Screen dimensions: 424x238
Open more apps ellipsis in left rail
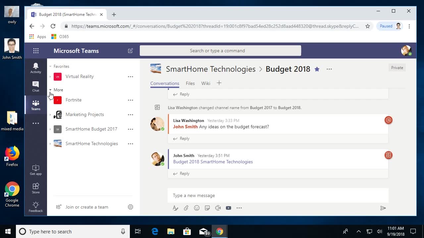coord(36,123)
